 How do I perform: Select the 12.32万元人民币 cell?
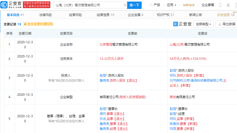(132, 59)
